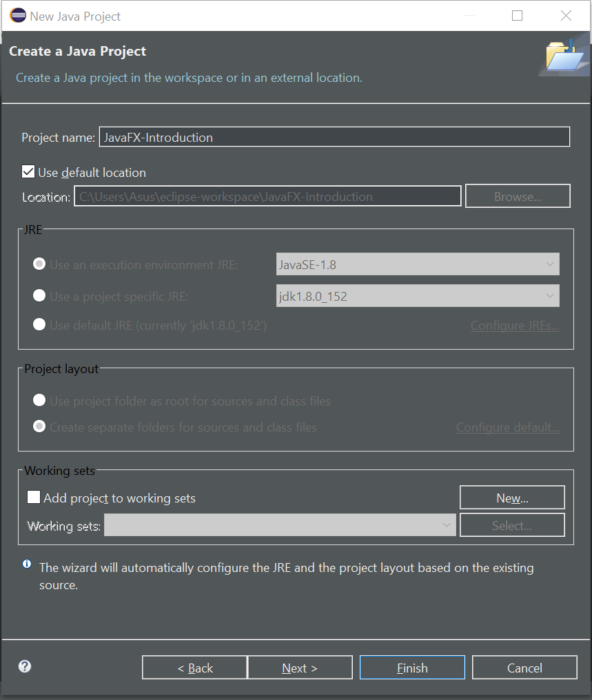Expand the jdk1.8.0_152 JRE dropdown
Screen dimensions: 592x700
point(418,296)
